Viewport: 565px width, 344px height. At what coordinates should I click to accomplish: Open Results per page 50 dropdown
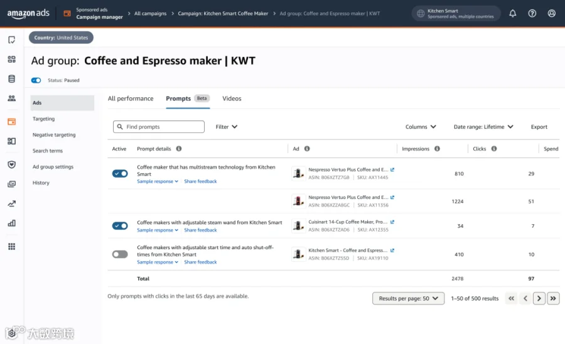(x=408, y=298)
